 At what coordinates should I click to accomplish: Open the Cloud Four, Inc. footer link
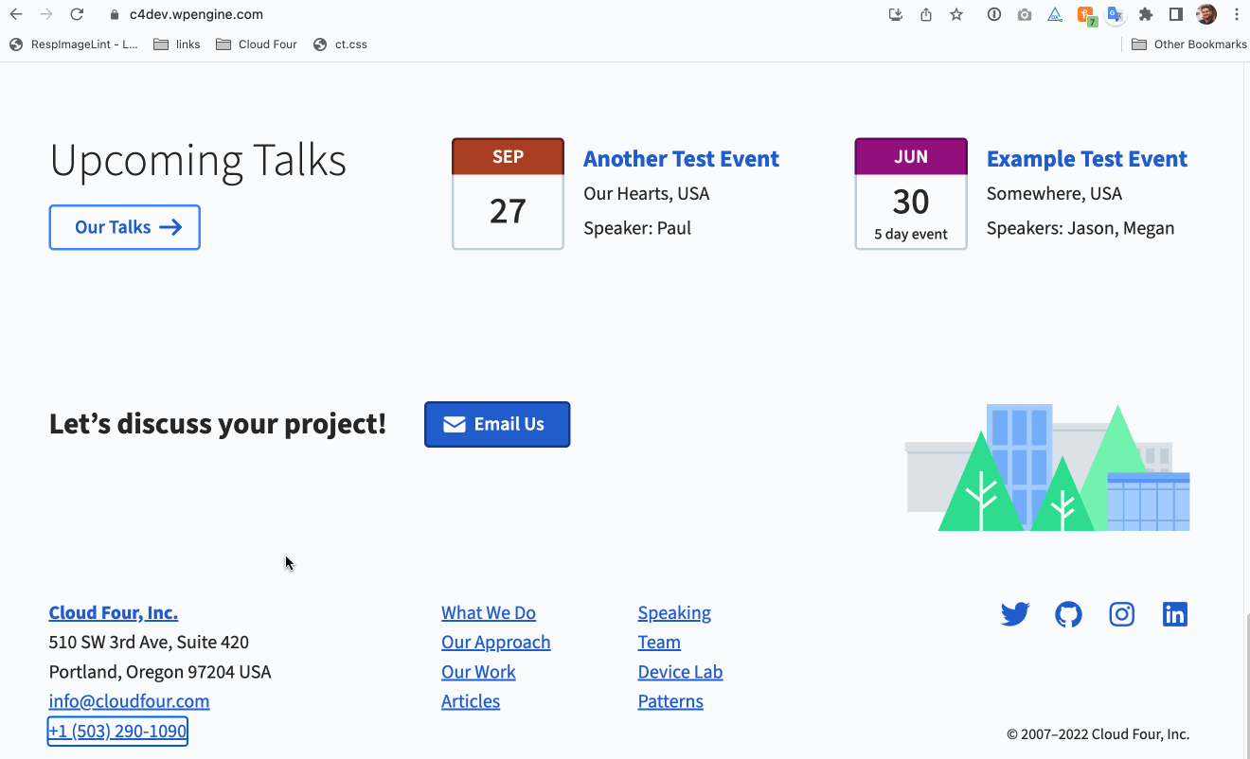point(114,612)
